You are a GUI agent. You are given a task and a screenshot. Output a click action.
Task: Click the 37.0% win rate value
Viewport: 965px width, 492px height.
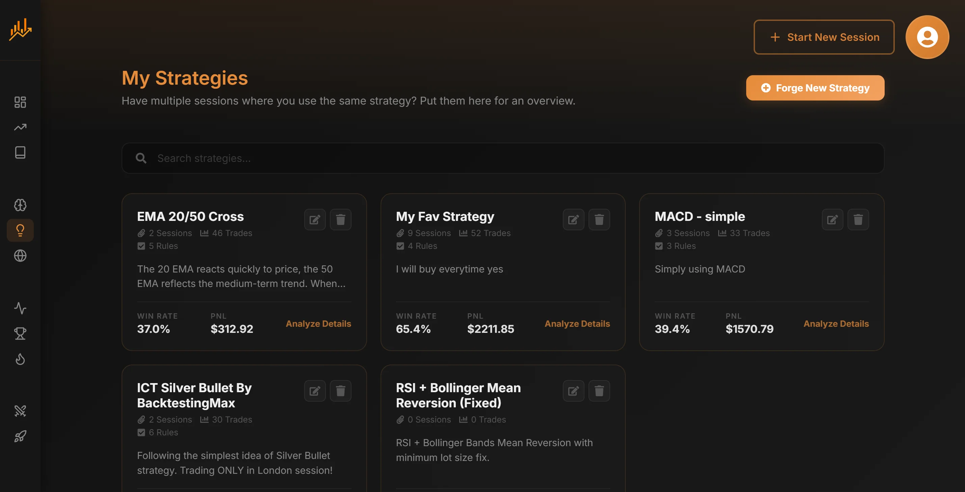pos(153,329)
